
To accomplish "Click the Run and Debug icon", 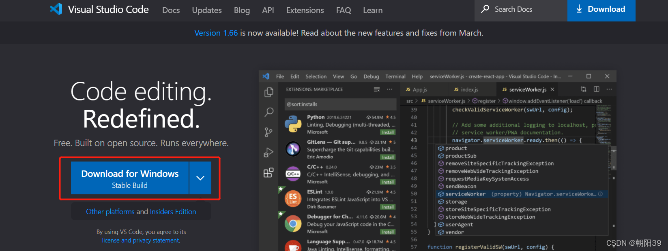I will coord(268,153).
